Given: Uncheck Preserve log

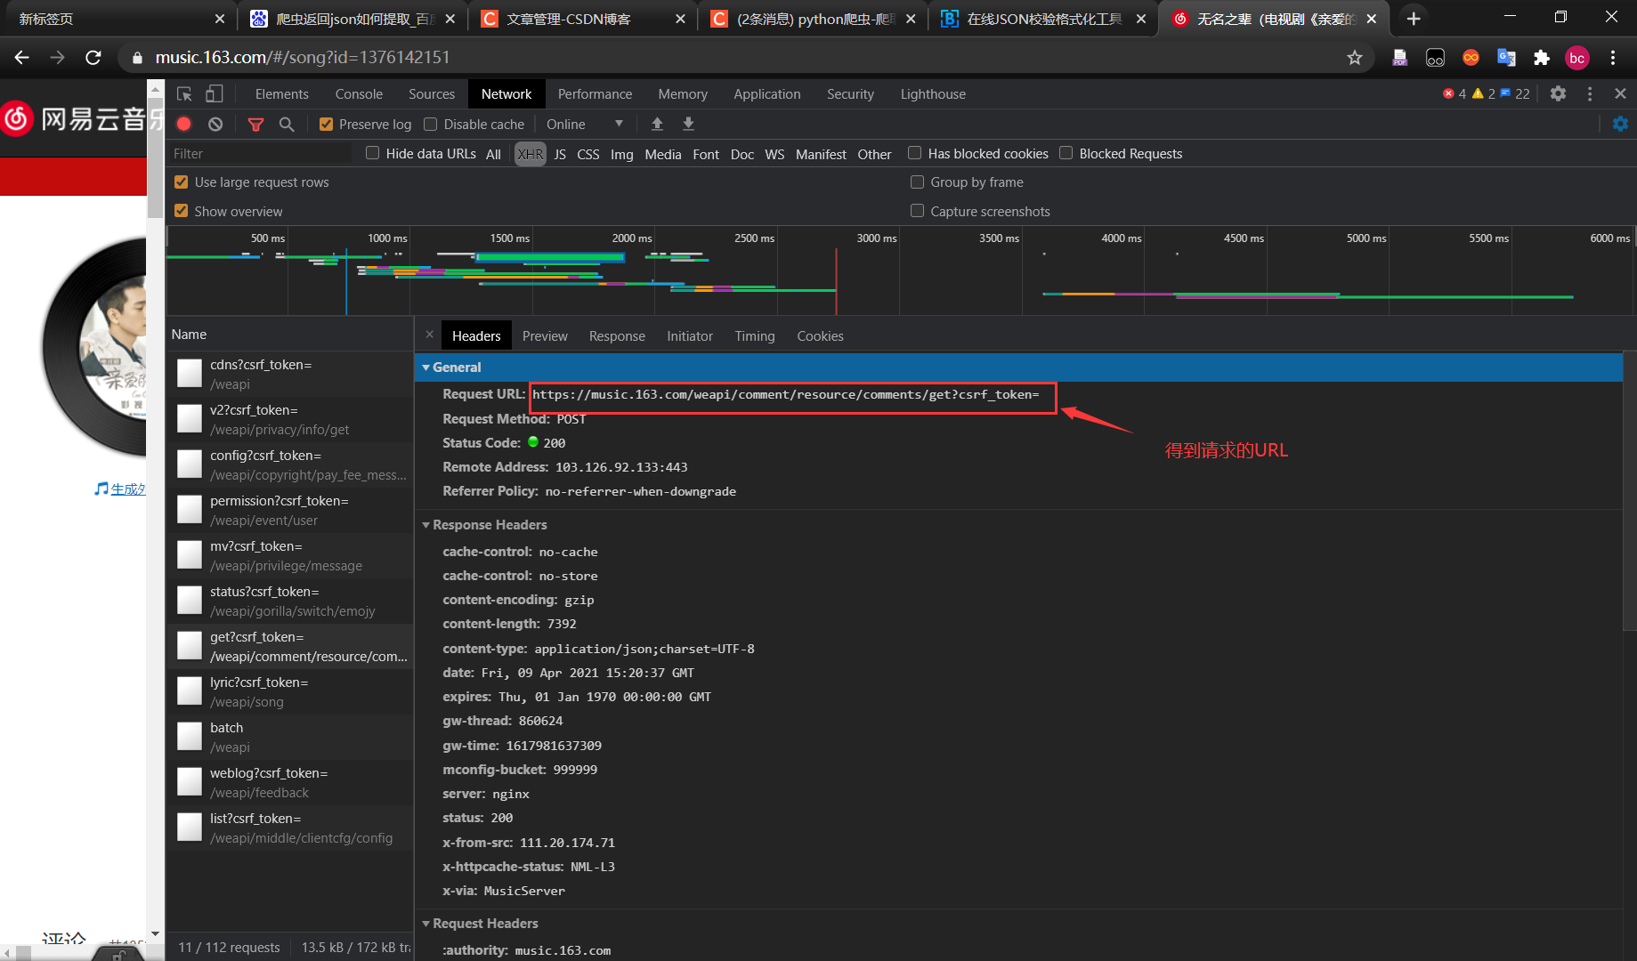Looking at the screenshot, I should [x=326, y=124].
